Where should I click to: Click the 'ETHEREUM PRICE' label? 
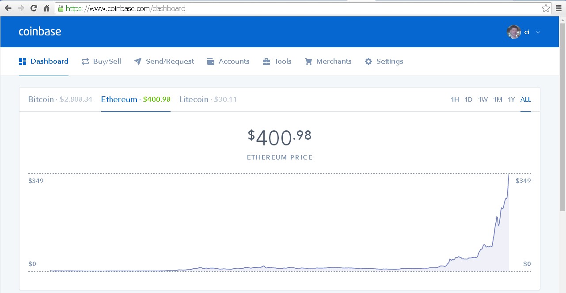(280, 157)
